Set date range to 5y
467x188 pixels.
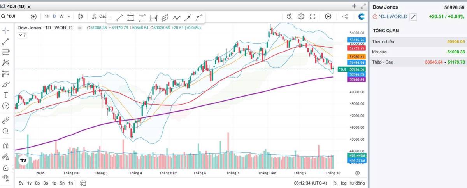pos(21,183)
